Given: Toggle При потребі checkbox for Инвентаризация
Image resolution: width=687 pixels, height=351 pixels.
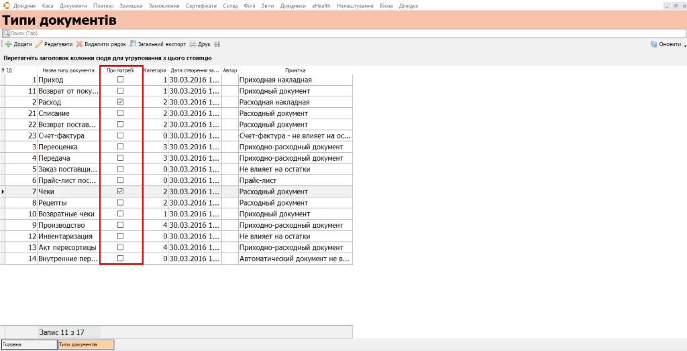Looking at the screenshot, I should pyautogui.click(x=121, y=236).
